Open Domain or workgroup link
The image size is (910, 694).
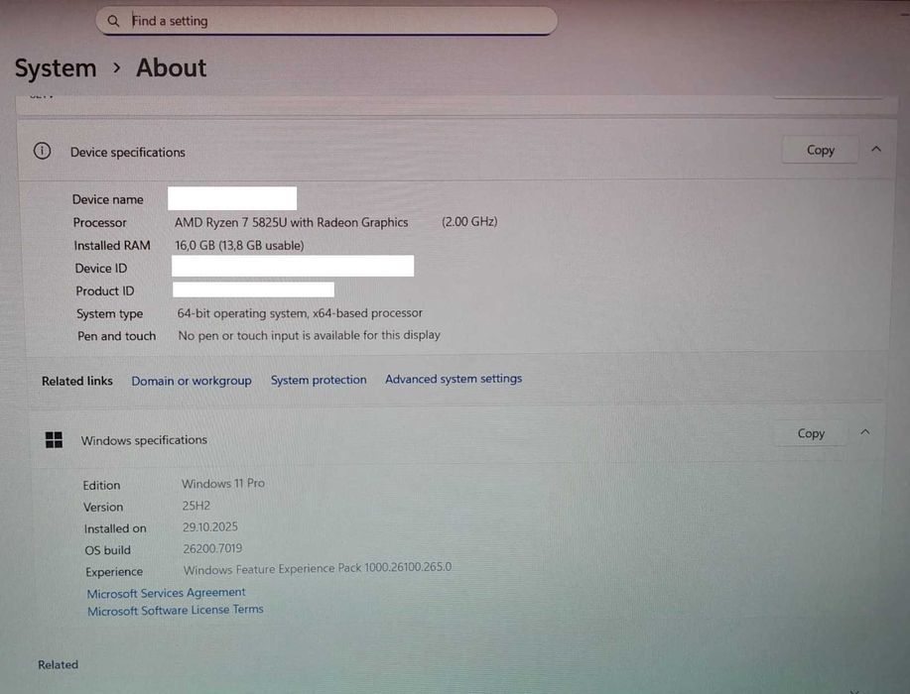pyautogui.click(x=192, y=381)
